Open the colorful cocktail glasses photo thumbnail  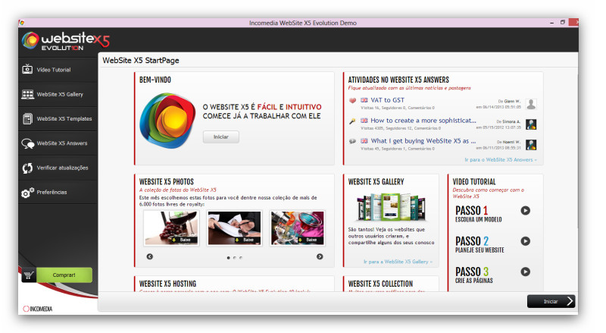point(297,228)
